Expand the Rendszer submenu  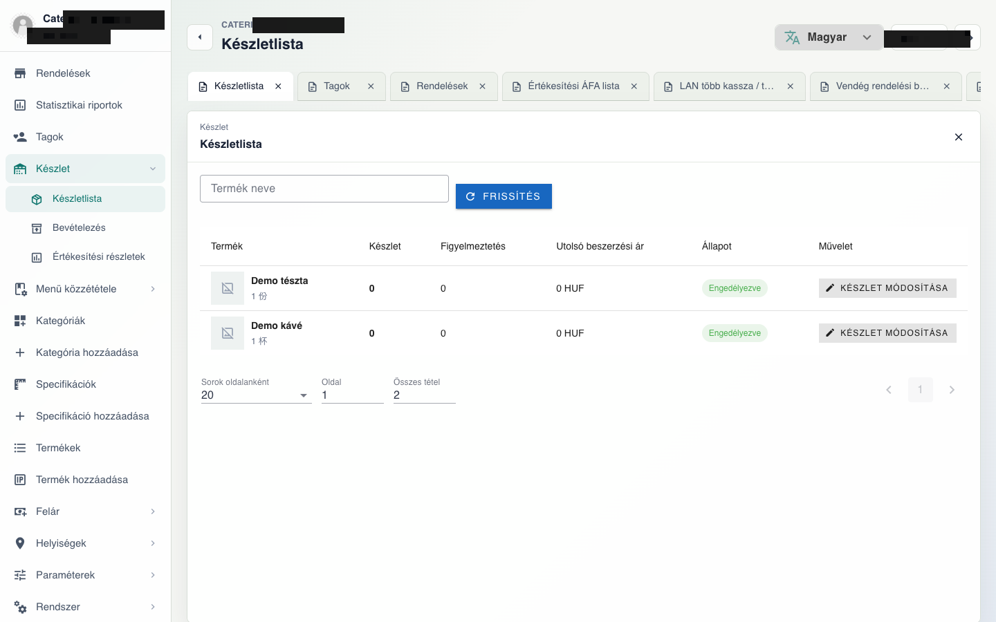click(153, 607)
